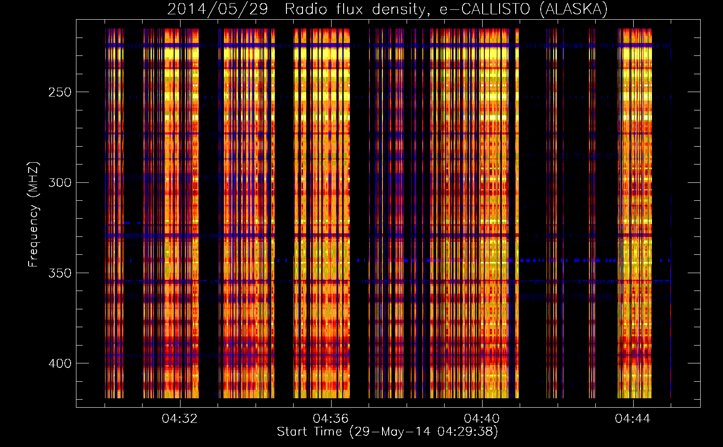Click the '400' frequency axis label
This screenshot has height=447, width=723.
click(x=60, y=363)
